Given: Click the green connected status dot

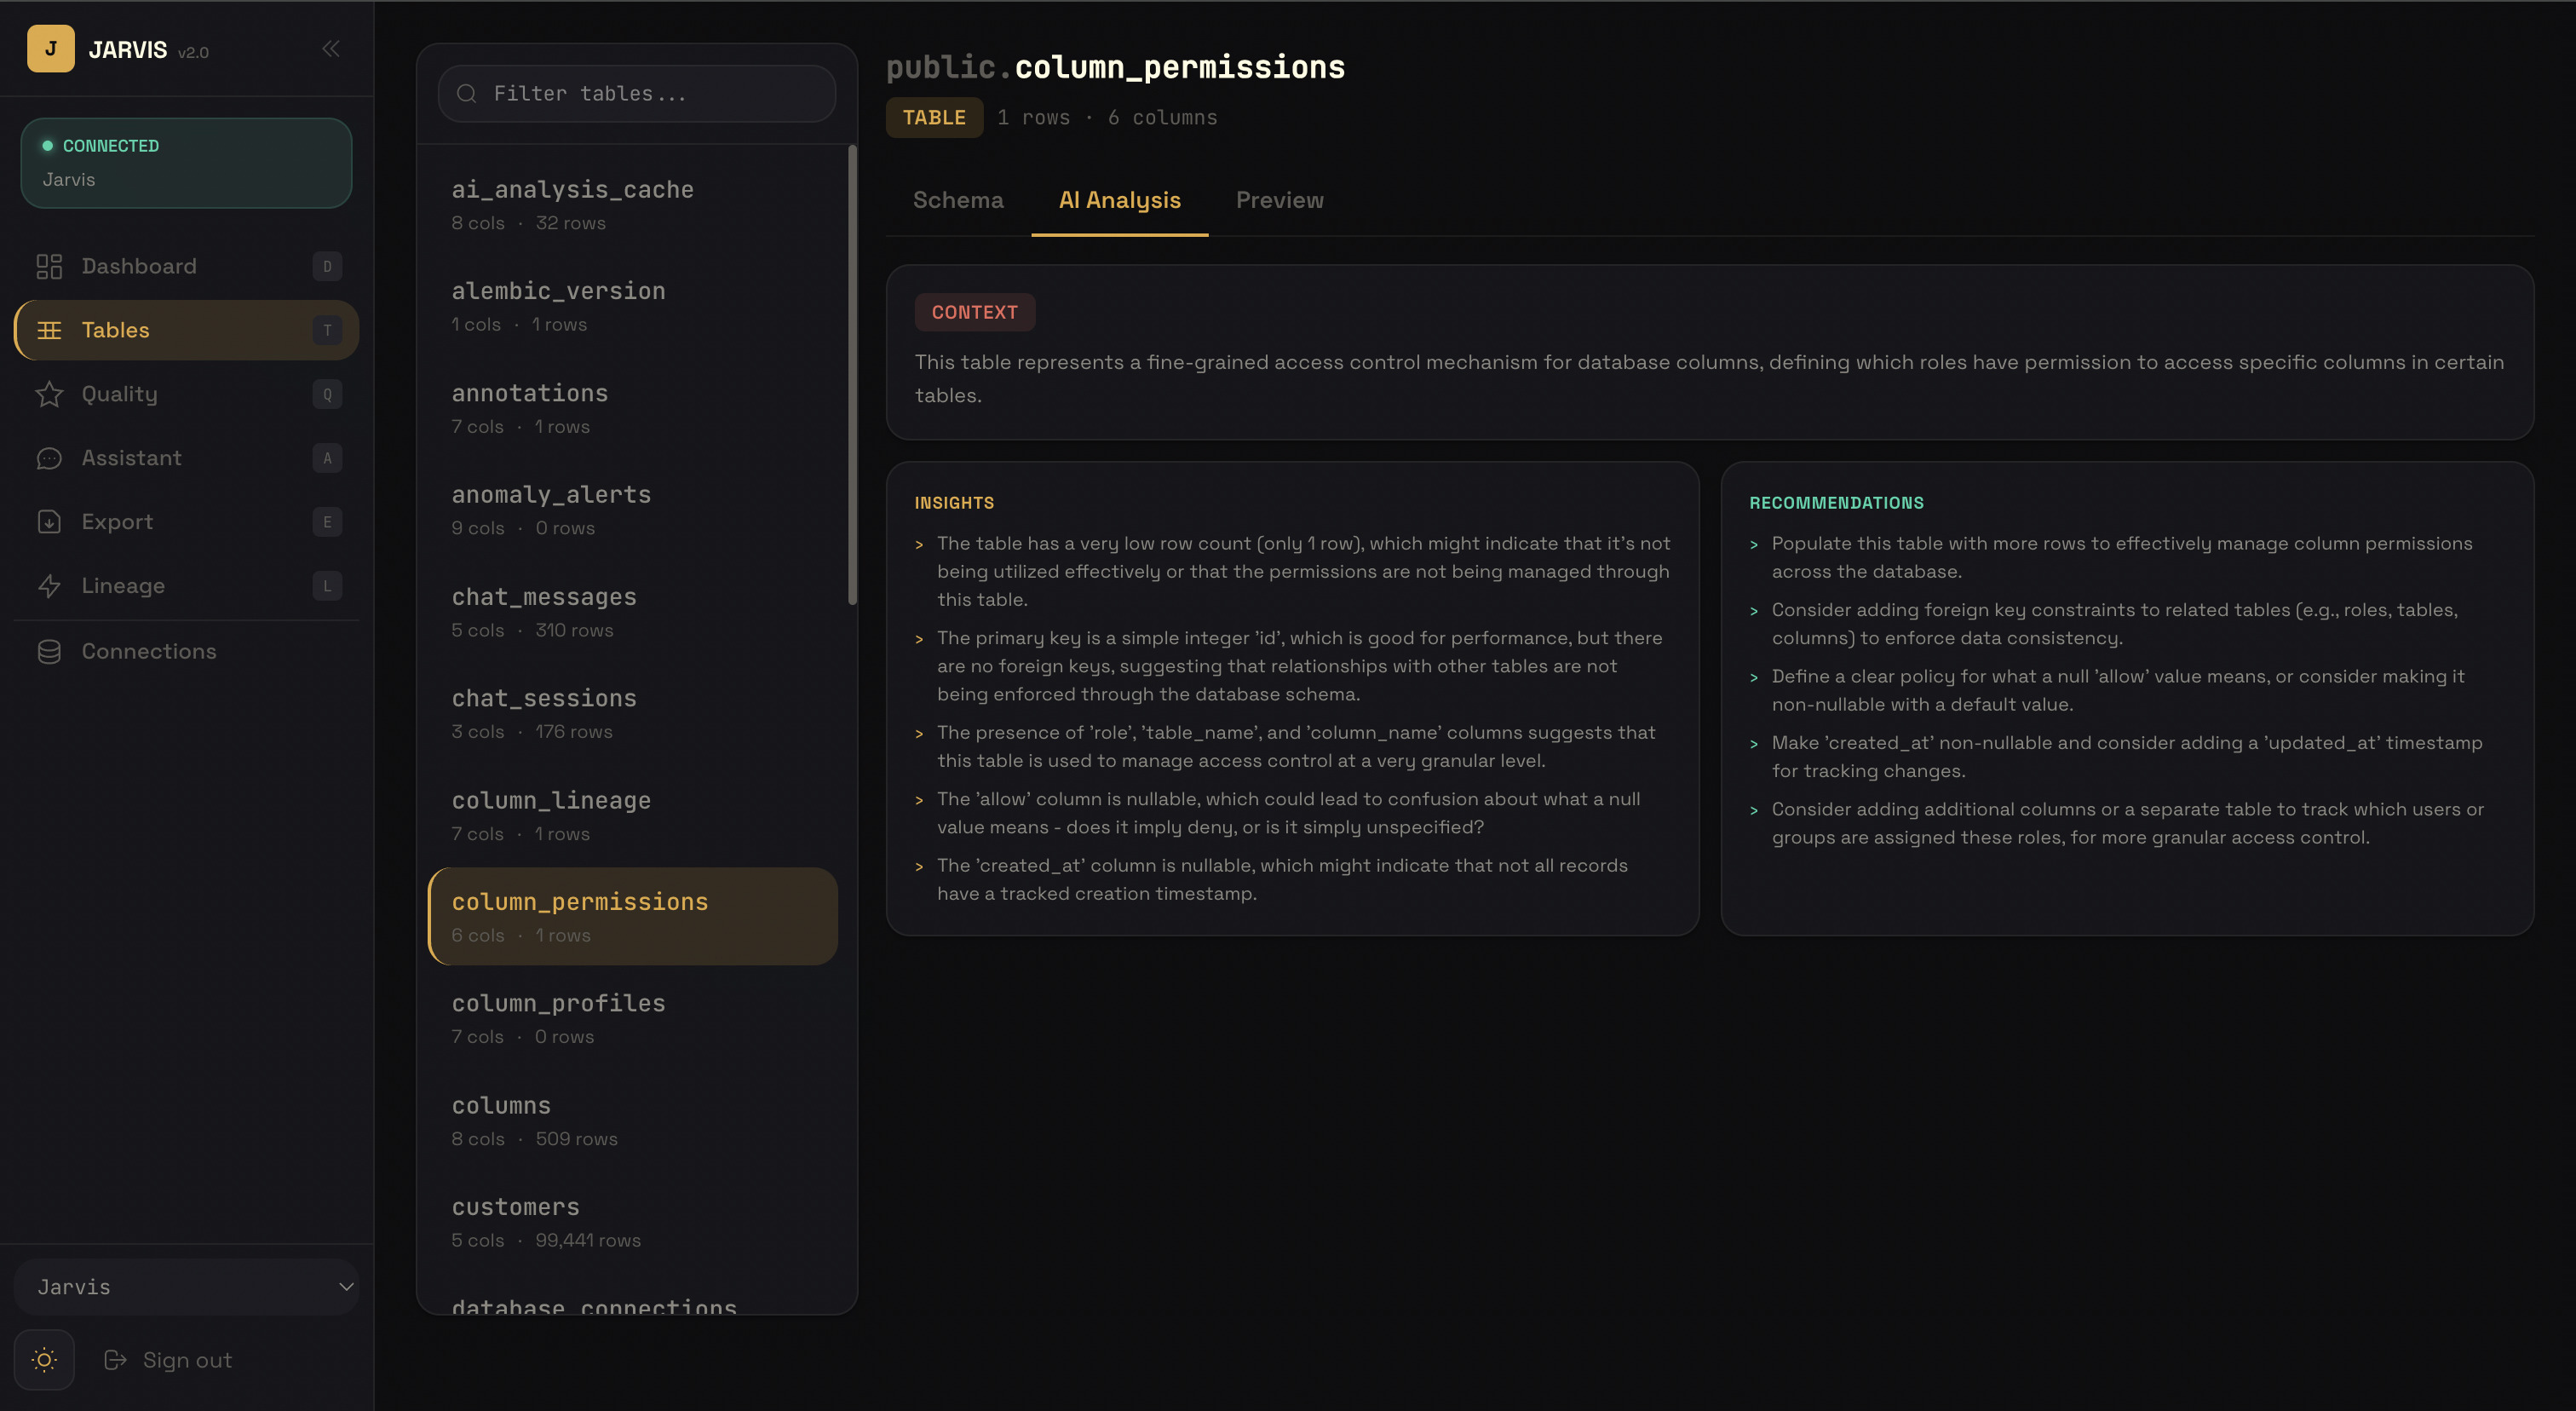Looking at the screenshot, I should click(x=47, y=146).
